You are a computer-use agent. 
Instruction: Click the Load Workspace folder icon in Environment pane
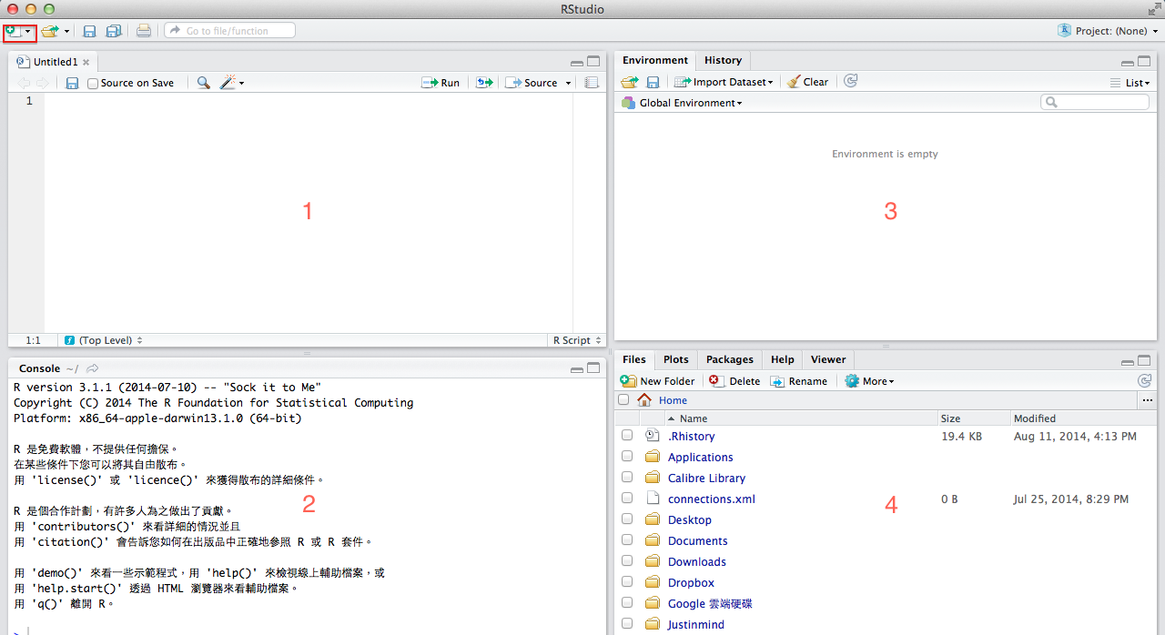click(x=629, y=82)
